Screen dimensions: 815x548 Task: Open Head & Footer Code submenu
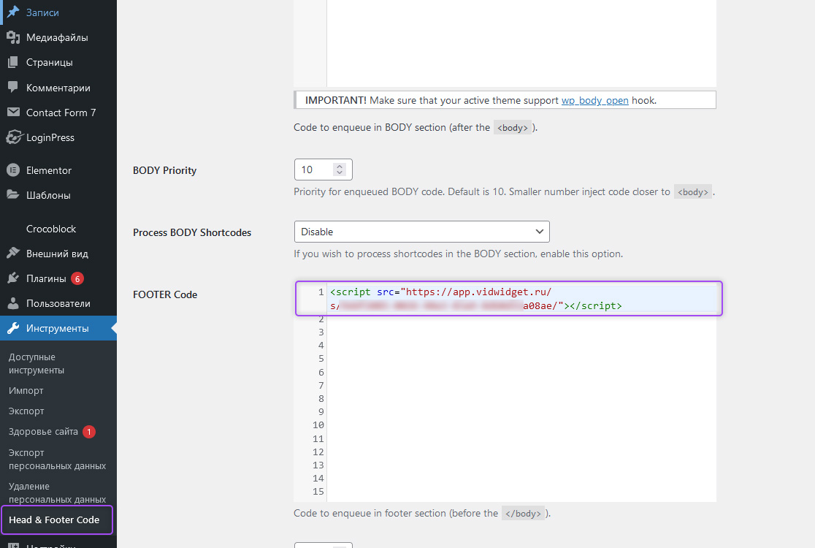tap(54, 520)
